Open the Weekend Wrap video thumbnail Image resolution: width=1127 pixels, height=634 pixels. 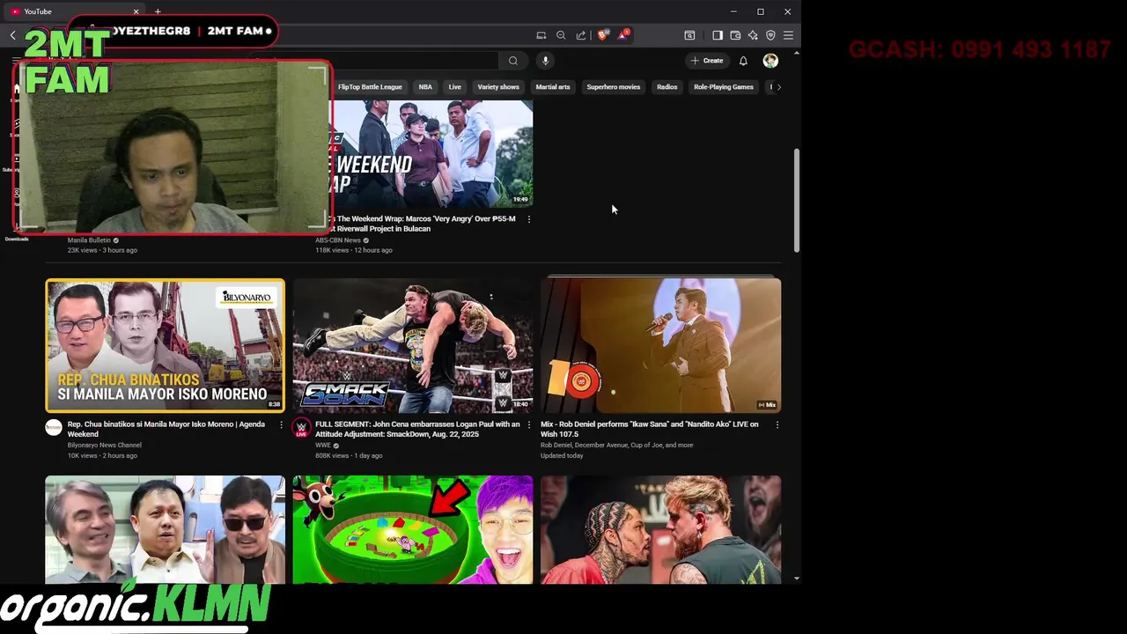(431, 153)
